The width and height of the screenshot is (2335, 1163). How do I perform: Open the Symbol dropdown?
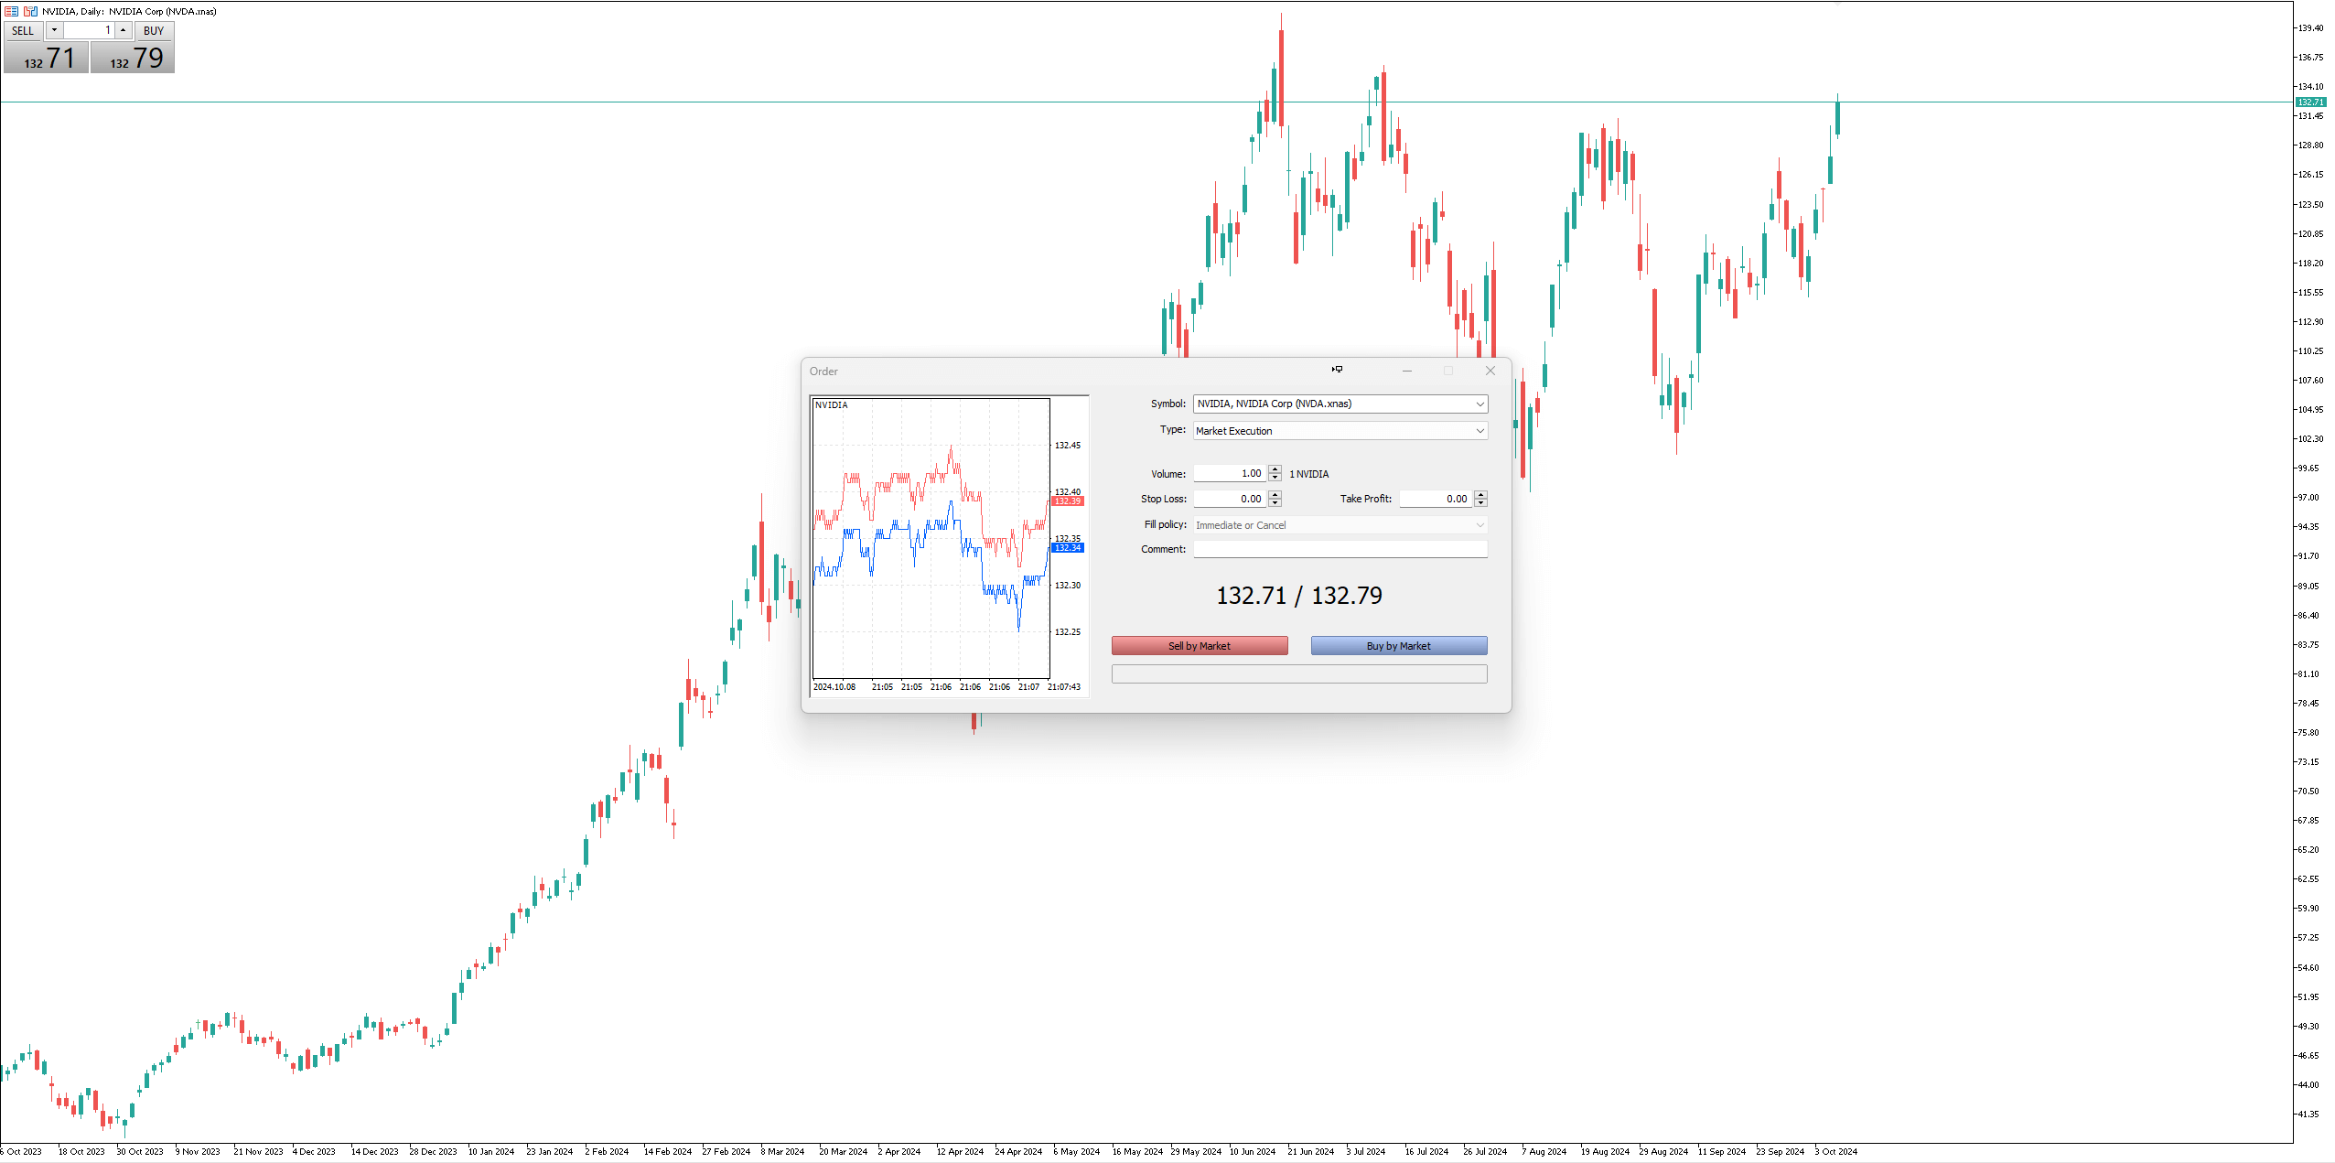click(x=1480, y=404)
